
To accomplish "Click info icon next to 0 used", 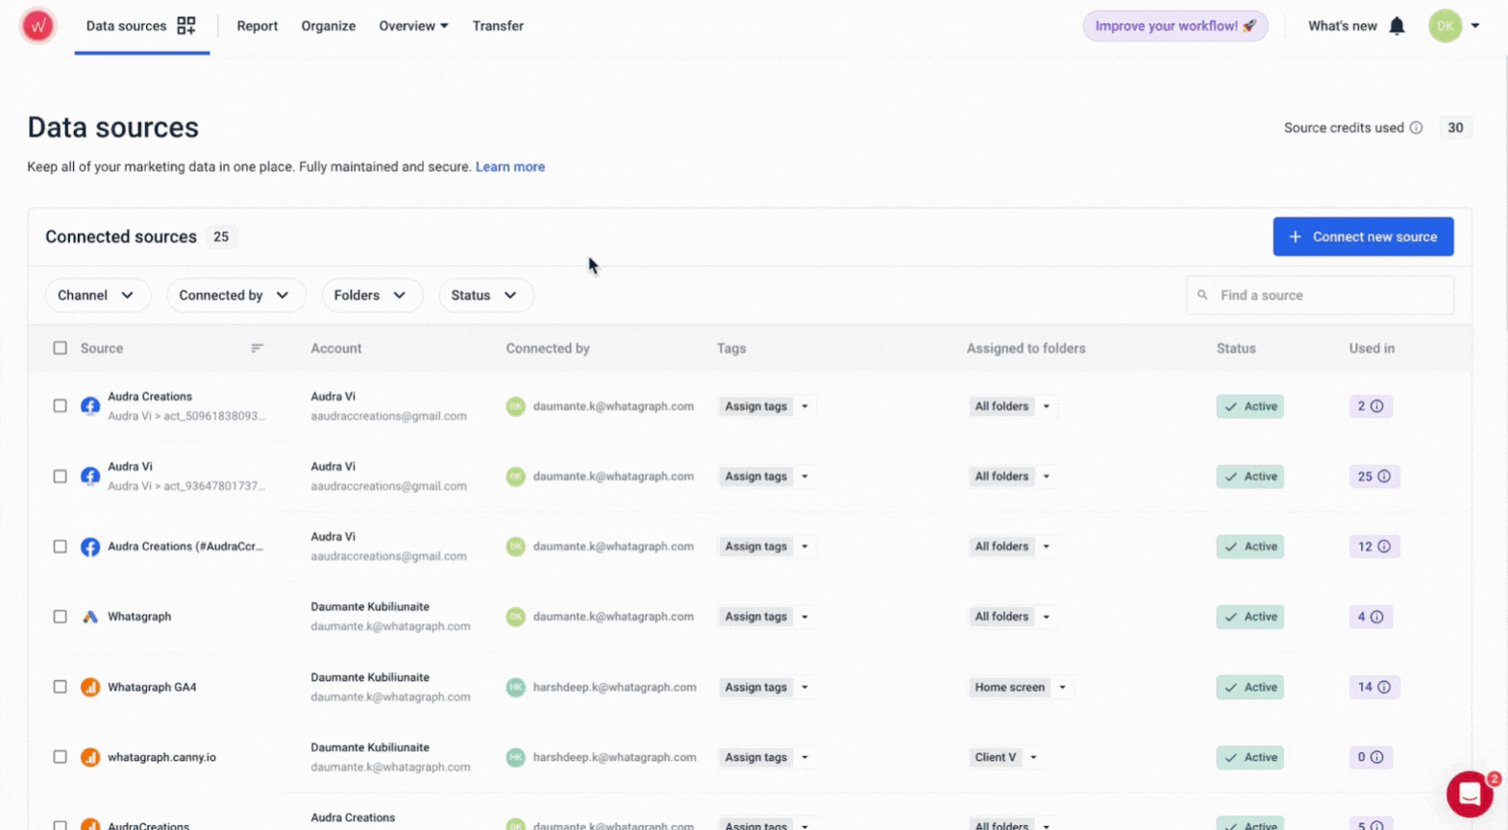I will click(x=1376, y=757).
